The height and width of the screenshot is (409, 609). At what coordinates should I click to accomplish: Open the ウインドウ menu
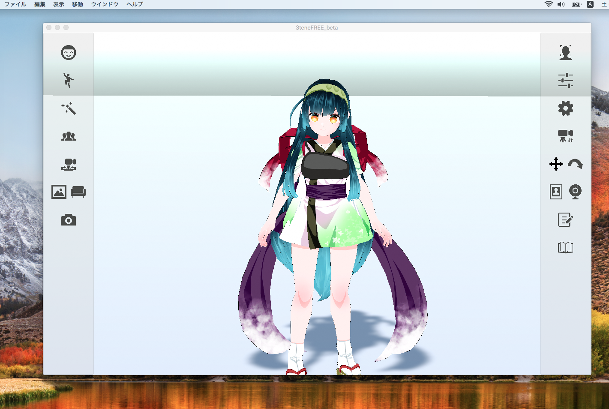pyautogui.click(x=105, y=4)
